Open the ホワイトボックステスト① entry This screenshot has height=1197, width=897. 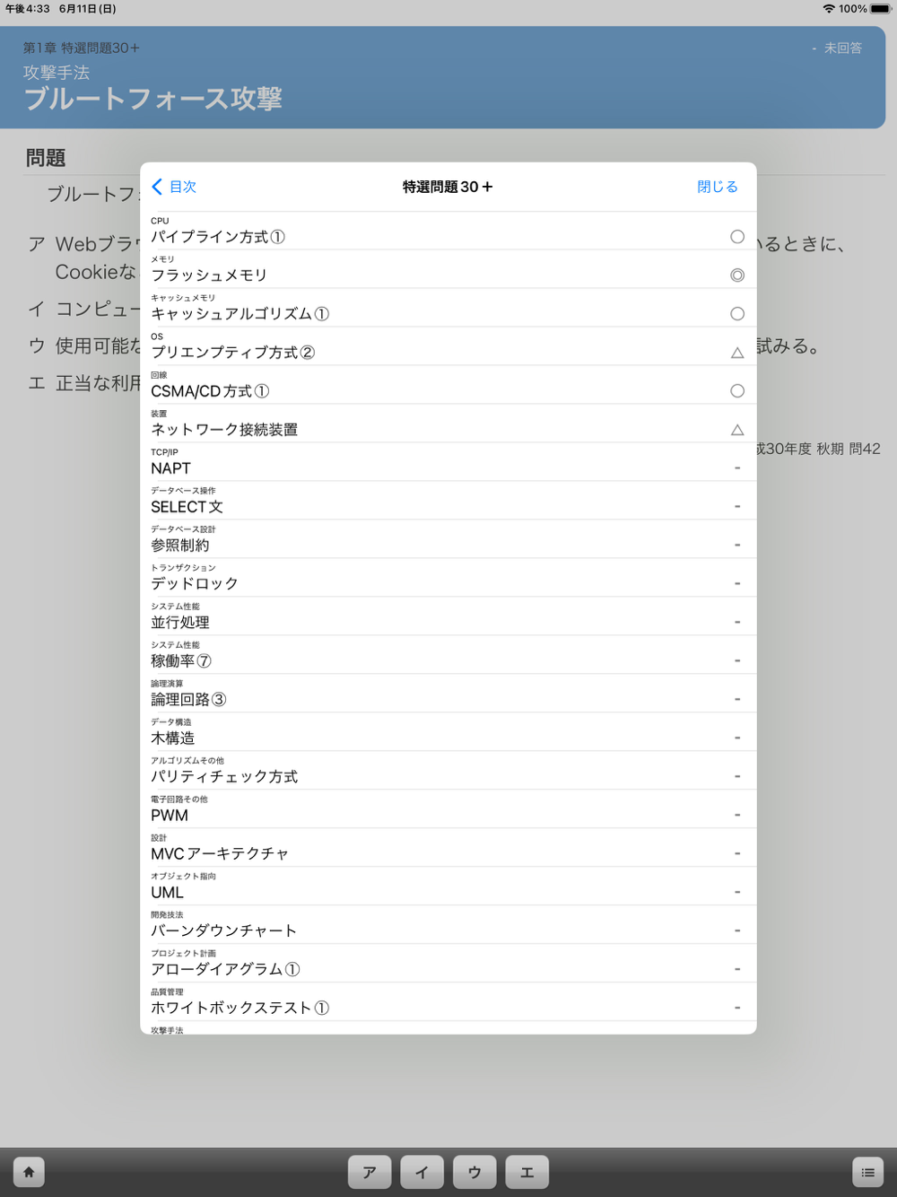(448, 1002)
